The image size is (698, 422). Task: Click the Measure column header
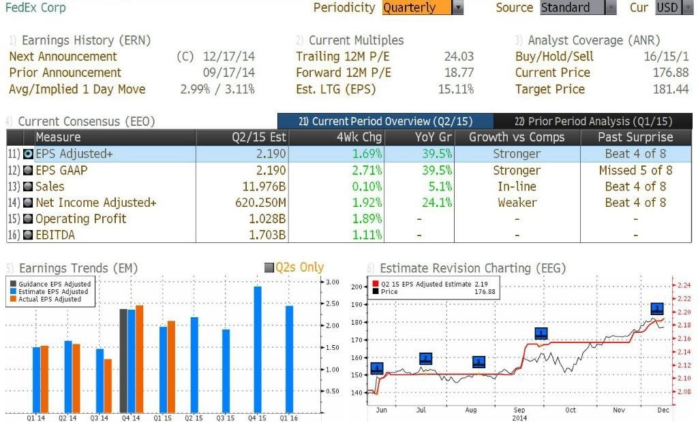pyautogui.click(x=115, y=137)
